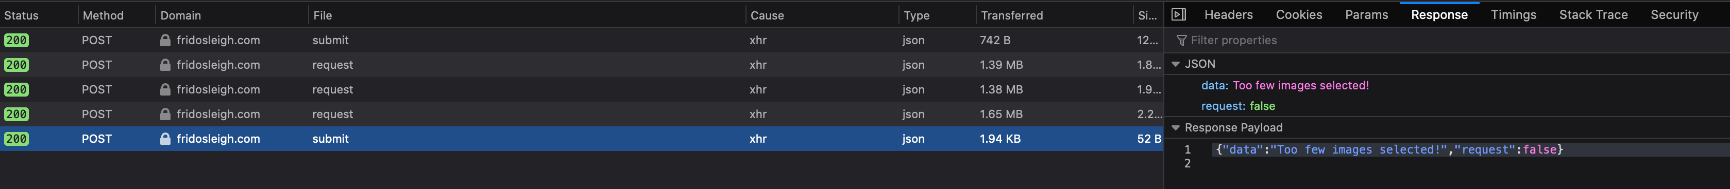This screenshot has width=1730, height=189.
Task: Open the Stack Trace tab
Action: click(1593, 15)
